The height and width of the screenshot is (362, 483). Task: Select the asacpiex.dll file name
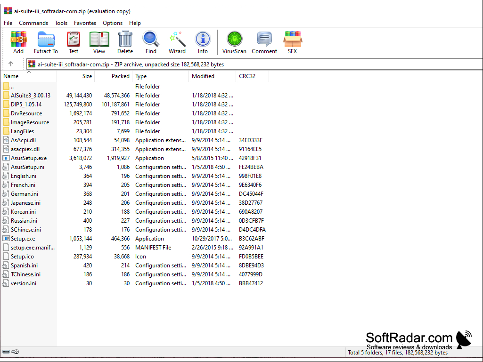click(x=25, y=149)
